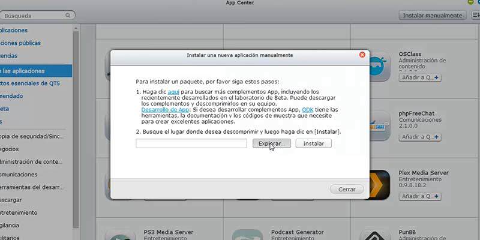480x240 pixels.
Task: Click the PunBB app icon
Action: coord(374,235)
